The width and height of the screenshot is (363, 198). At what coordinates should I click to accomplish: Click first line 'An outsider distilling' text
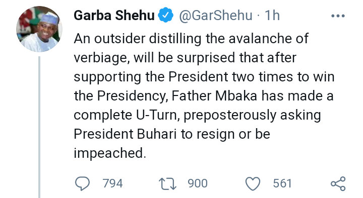pos(138,39)
